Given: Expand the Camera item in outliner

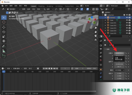Looking at the screenshot, I should coord(105,18).
